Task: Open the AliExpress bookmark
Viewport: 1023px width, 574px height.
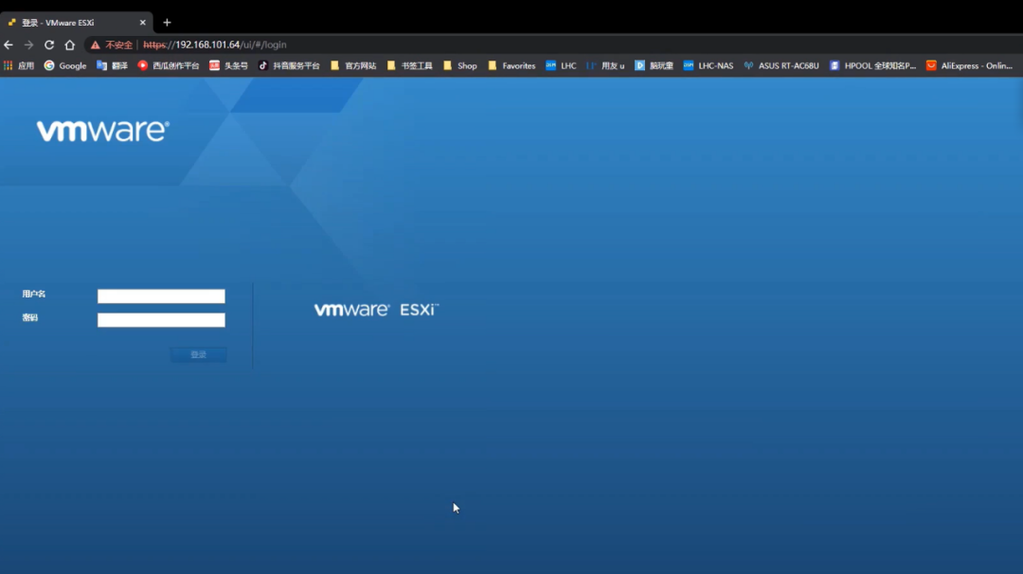Action: tap(970, 66)
